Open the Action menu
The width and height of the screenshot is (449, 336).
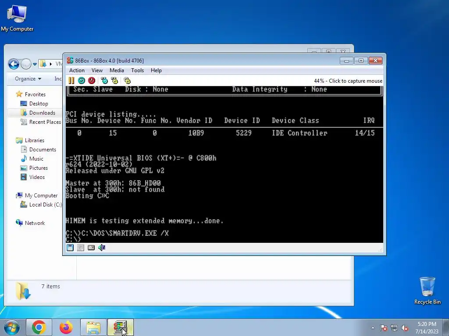(77, 70)
